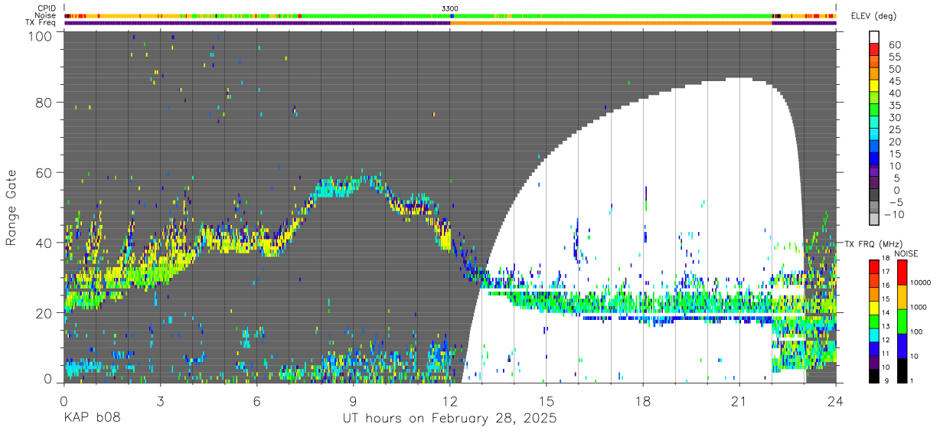The width and height of the screenshot is (940, 434).
Task: Click the 'ELEV (deg)' colorbar title
Action: [x=874, y=15]
